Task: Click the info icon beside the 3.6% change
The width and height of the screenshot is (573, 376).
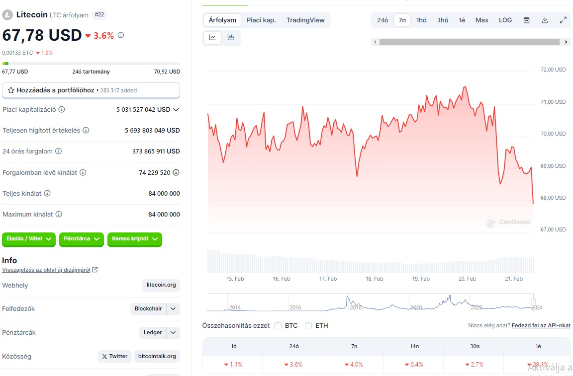Action: pos(121,35)
